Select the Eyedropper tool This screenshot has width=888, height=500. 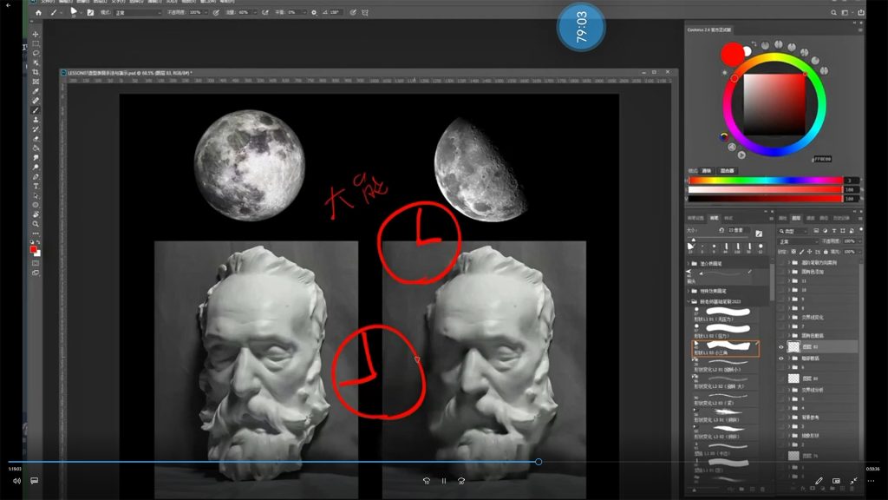(x=36, y=91)
